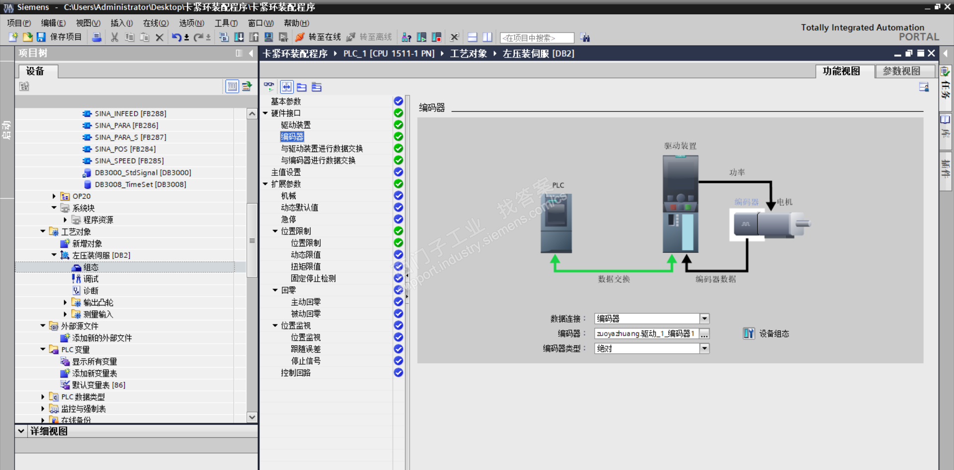The height and width of the screenshot is (470, 954).
Task: Click the 在项目中搜索 search field
Action: pos(537,38)
